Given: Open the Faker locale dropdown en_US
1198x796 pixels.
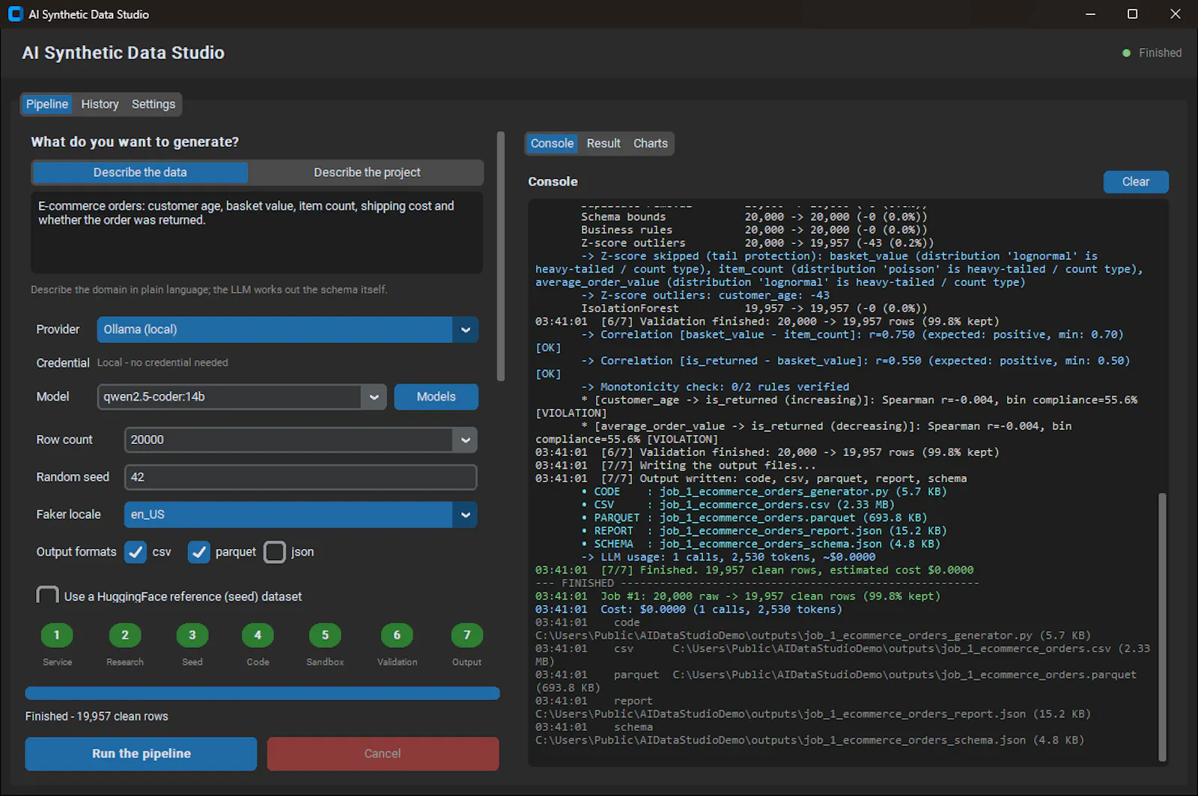Looking at the screenshot, I should click(301, 514).
